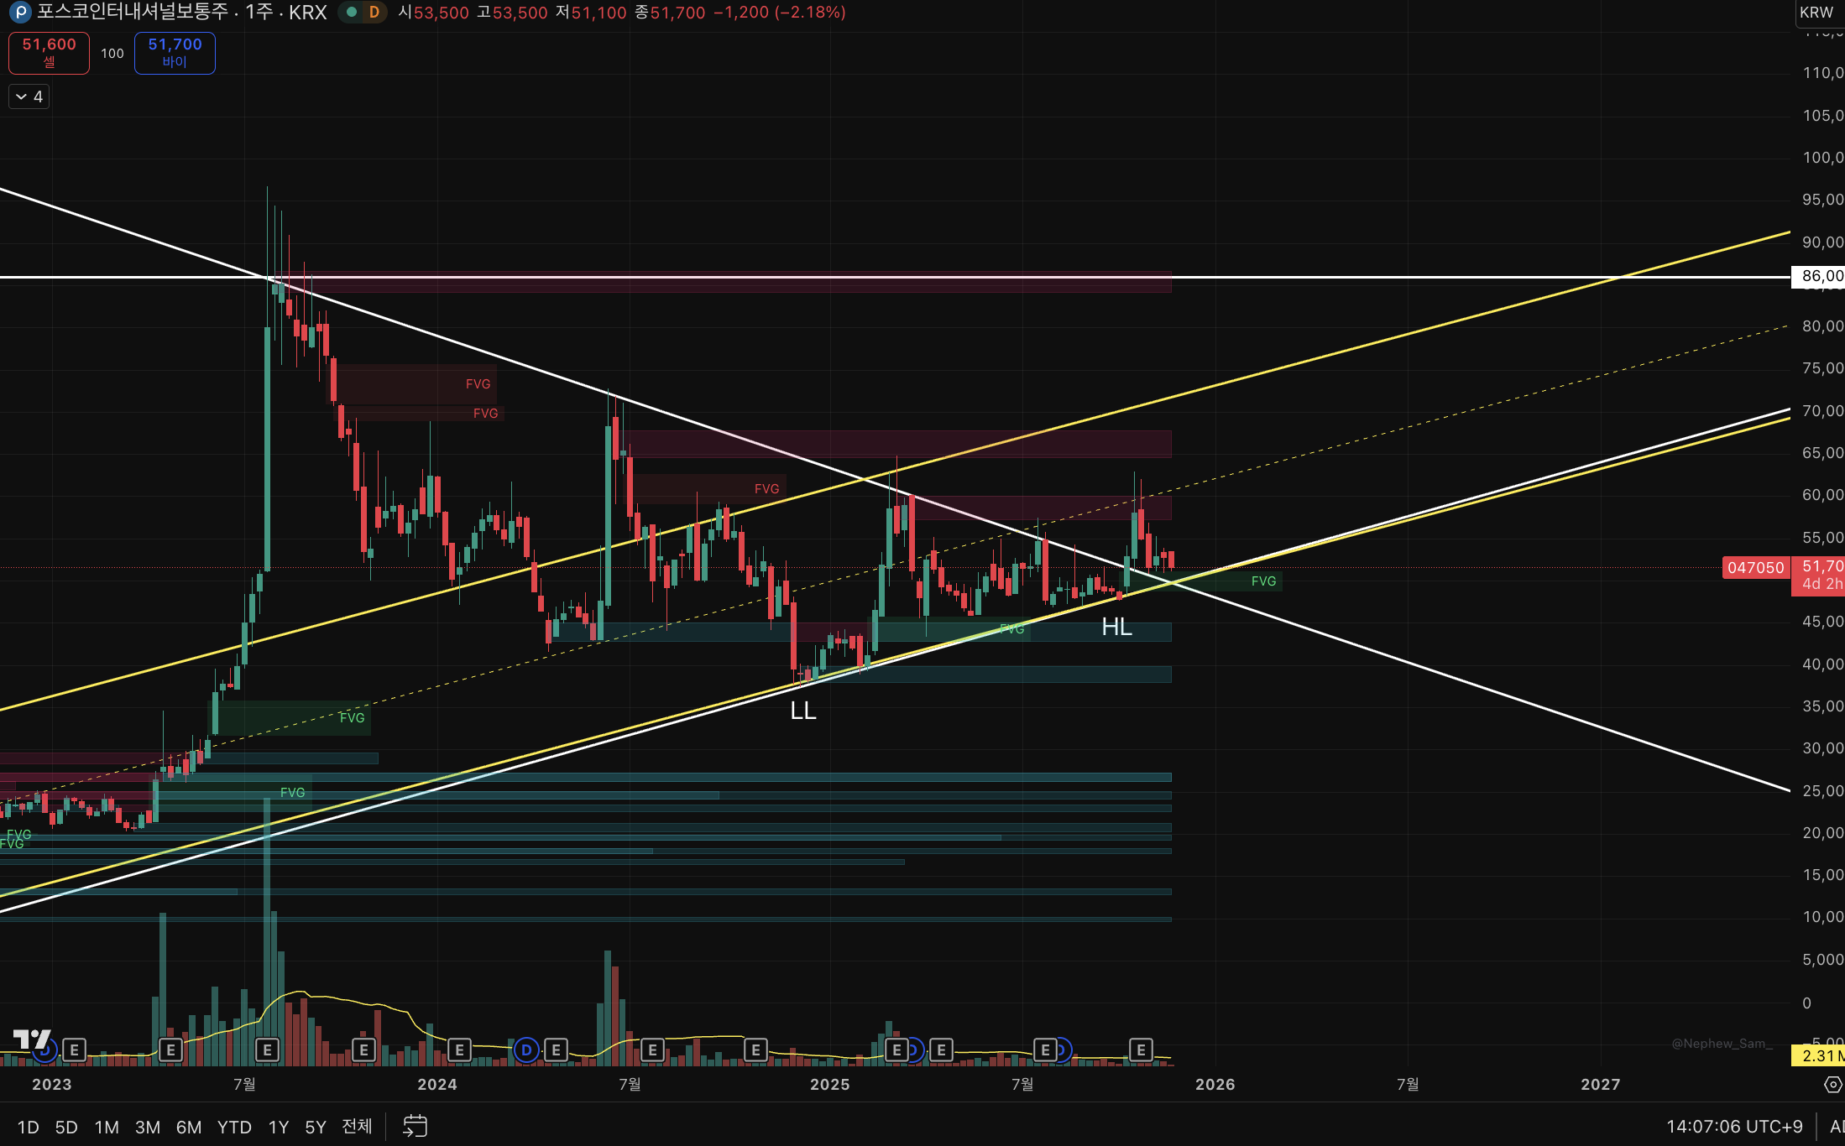Image resolution: width=1845 pixels, height=1146 pixels.
Task: Open the KRW currency dropdown
Action: click(x=1817, y=13)
